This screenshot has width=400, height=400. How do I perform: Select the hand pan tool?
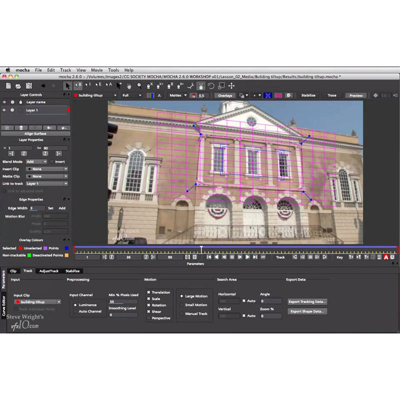(128, 85)
